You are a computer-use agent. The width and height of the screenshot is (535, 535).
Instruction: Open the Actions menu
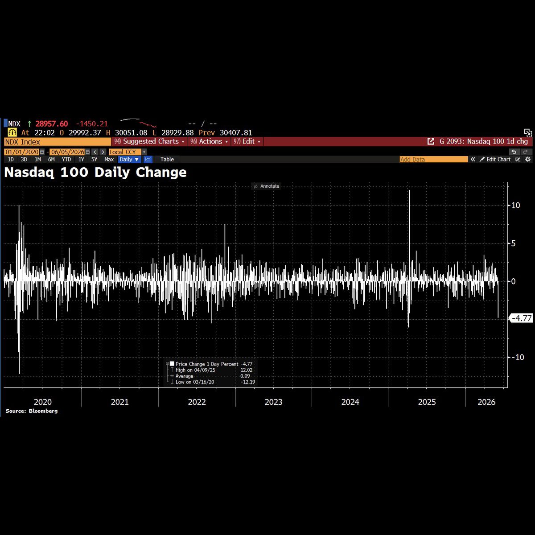coord(209,141)
